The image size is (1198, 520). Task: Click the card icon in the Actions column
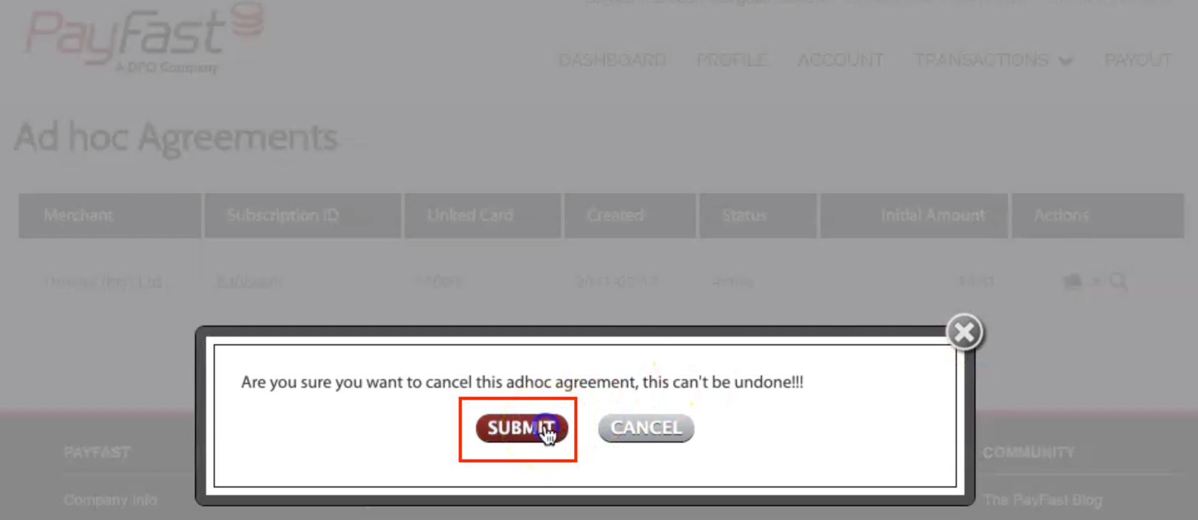pyautogui.click(x=1072, y=282)
